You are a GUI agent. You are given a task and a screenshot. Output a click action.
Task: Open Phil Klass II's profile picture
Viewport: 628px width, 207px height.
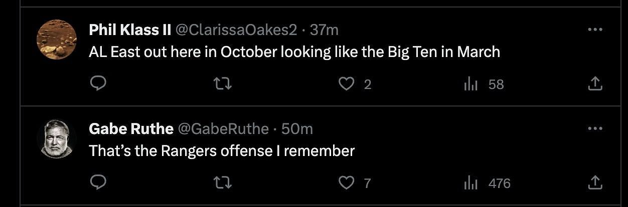57,39
